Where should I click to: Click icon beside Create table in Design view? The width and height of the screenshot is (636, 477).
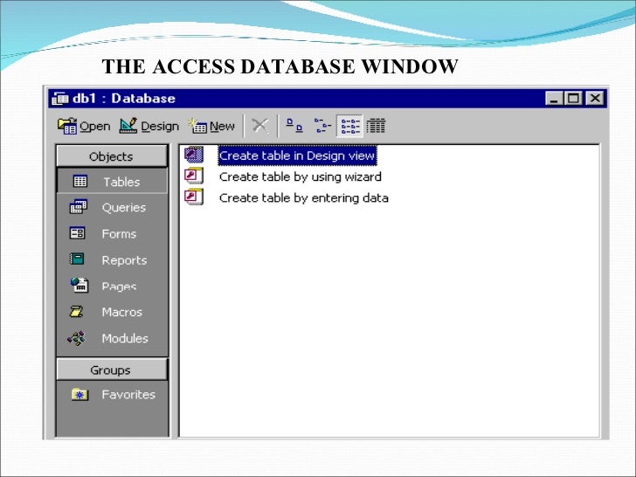[x=194, y=155]
